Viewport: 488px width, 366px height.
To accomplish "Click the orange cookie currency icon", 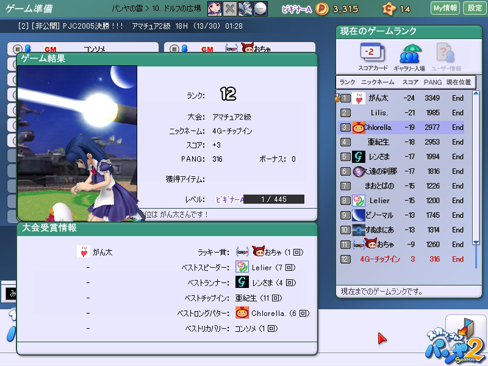I will point(389,9).
